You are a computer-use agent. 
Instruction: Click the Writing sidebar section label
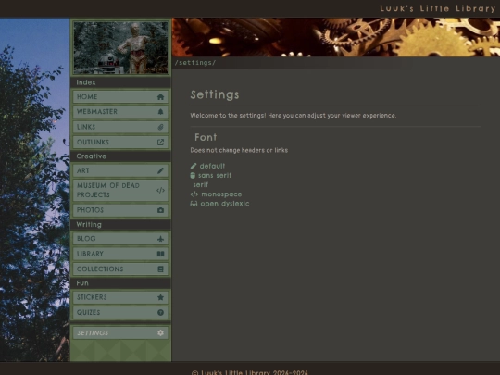tap(89, 225)
